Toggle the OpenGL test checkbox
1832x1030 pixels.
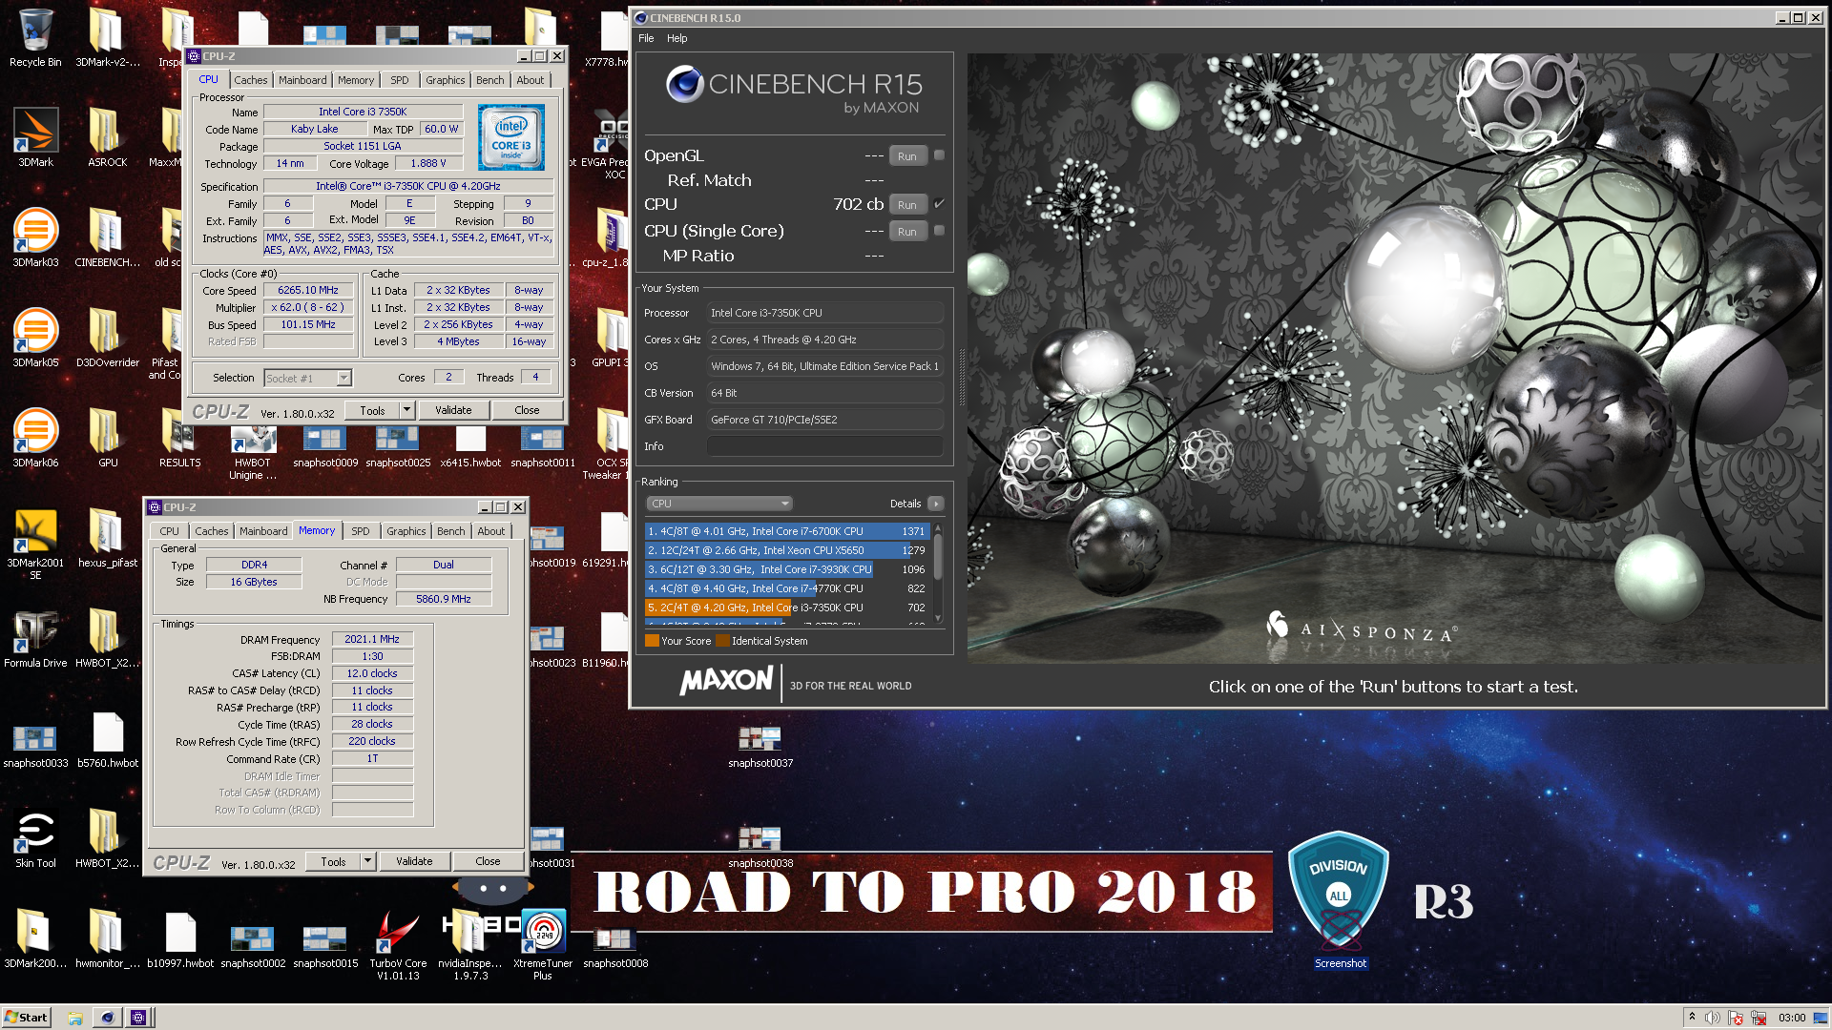point(939,155)
